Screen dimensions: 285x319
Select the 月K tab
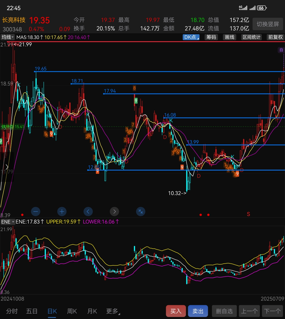coord(92,311)
